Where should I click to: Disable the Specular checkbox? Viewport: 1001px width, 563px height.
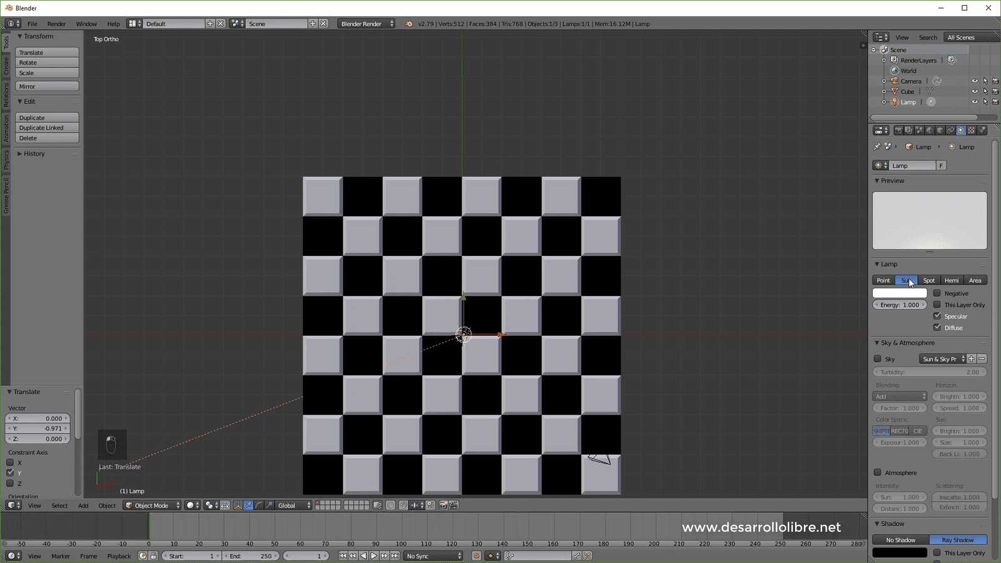click(937, 316)
